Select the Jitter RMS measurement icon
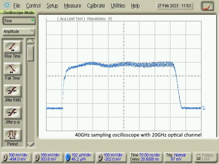219x164 pixels. tap(12, 91)
